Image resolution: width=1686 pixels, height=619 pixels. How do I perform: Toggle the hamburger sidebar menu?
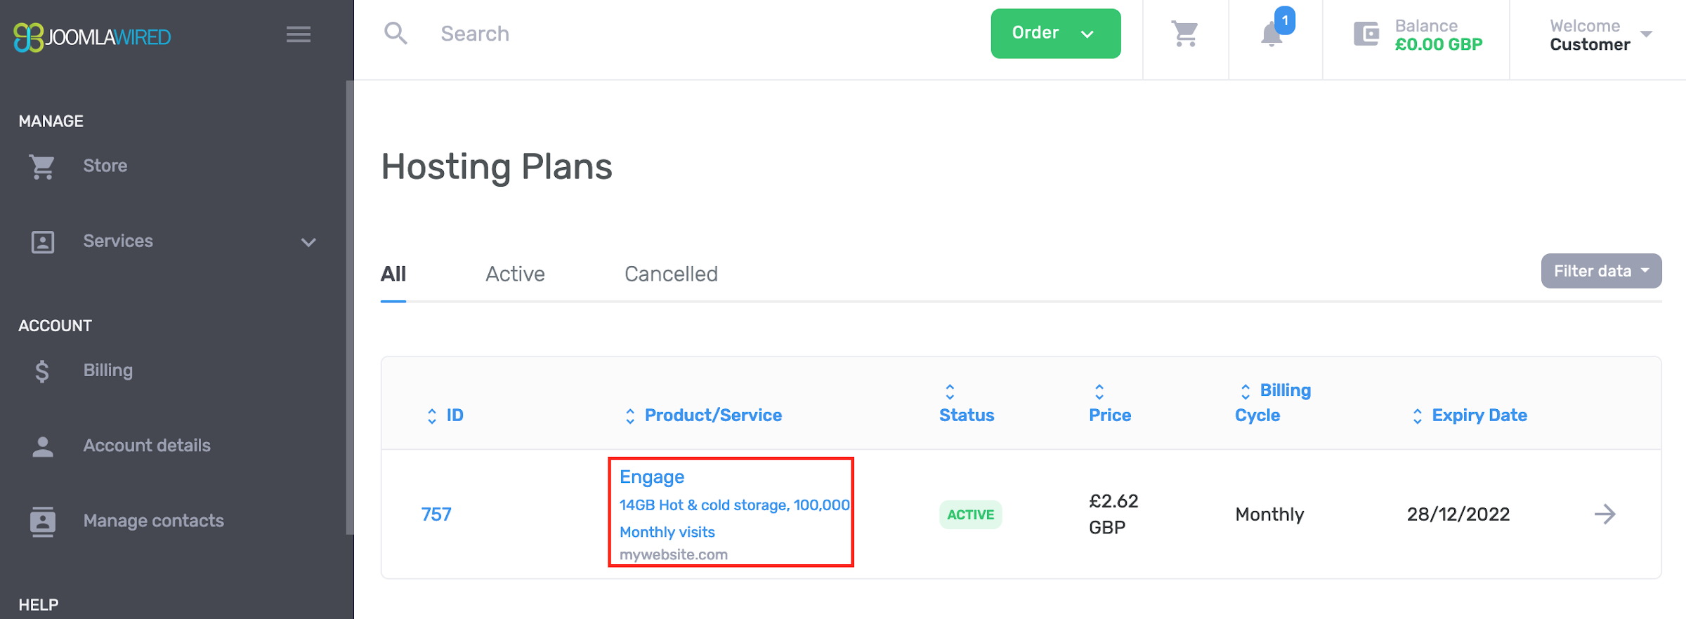pyautogui.click(x=299, y=34)
